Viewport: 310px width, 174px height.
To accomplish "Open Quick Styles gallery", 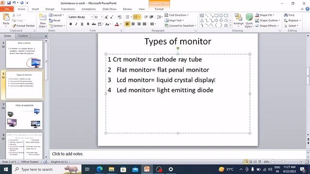I will point(249,21).
